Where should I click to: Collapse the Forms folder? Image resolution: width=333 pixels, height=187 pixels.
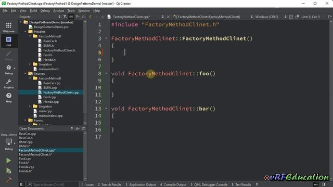[25, 120]
